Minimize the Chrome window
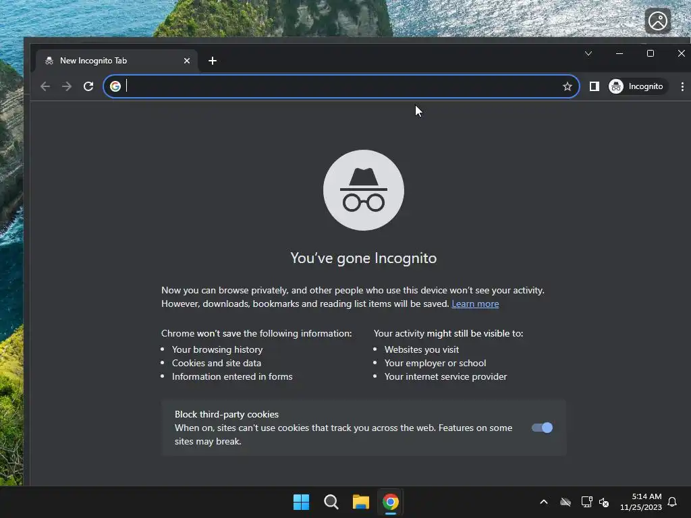Viewport: 691px width, 518px height. 619,54
